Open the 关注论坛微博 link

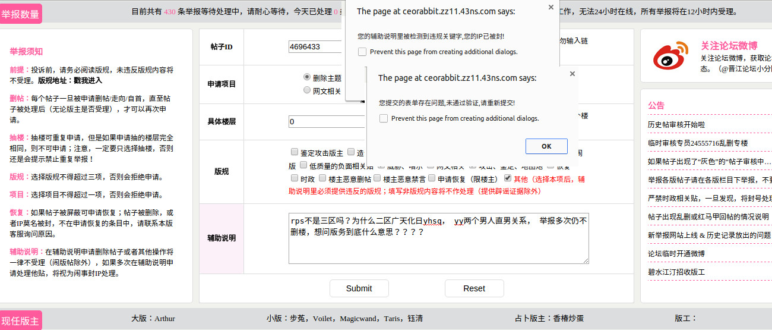click(x=729, y=46)
